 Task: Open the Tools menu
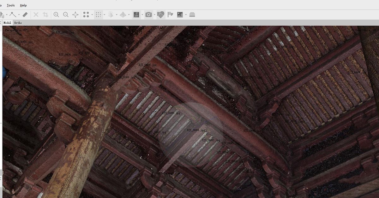(x=10, y=5)
